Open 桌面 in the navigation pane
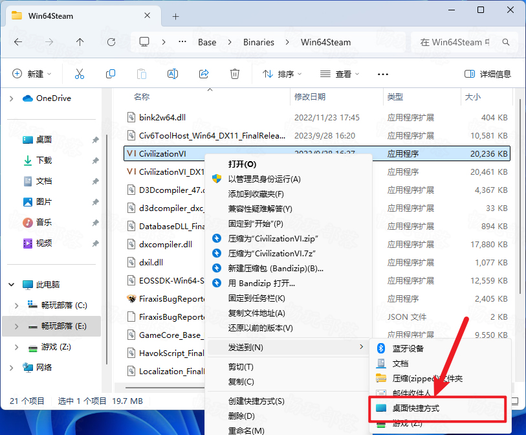Screen dimensions: 526x435 43,140
